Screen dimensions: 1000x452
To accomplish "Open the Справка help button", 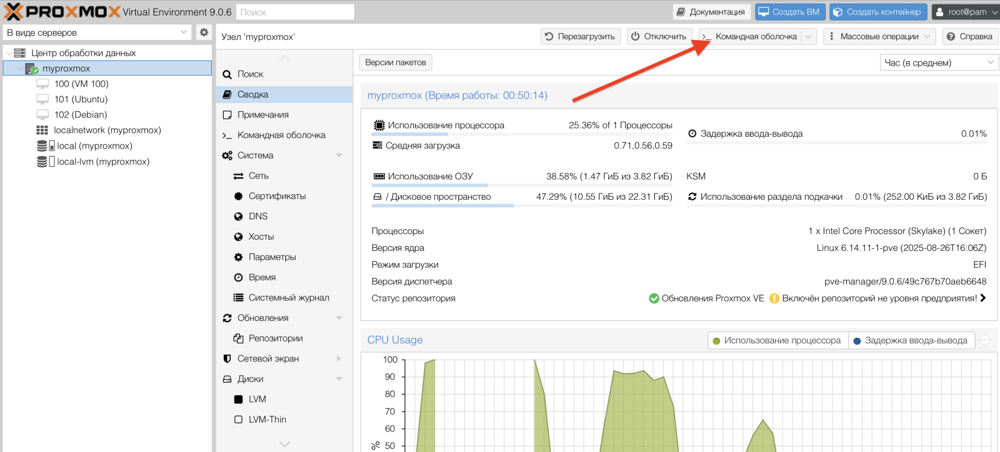I will tap(969, 37).
